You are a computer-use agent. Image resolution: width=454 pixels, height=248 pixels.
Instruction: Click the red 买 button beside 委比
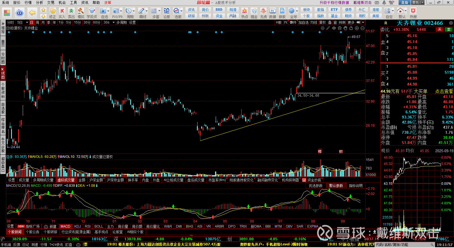[x=440, y=29]
